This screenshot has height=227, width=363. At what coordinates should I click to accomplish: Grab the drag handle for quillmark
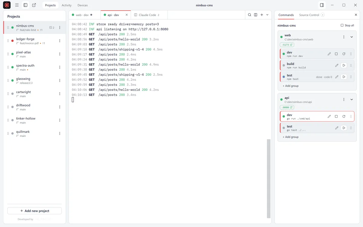pyautogui.click(x=8, y=133)
